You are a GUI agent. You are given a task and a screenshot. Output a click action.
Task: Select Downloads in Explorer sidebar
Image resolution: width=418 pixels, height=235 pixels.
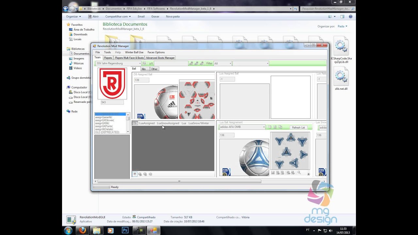click(x=80, y=34)
